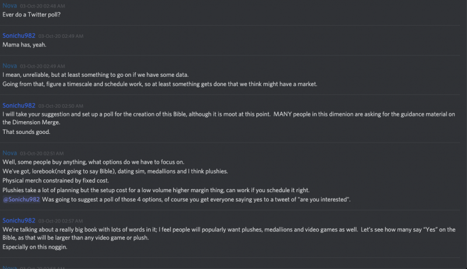Click the "Mama has, yeah." message
Image resolution: width=467 pixels, height=269 pixels.
click(x=25, y=45)
